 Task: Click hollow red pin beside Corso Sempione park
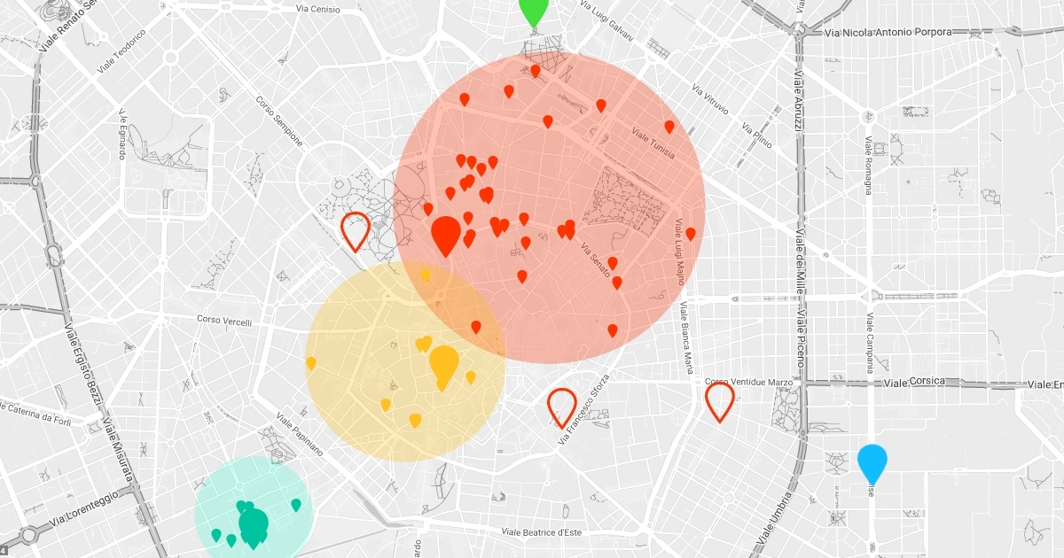(x=356, y=231)
